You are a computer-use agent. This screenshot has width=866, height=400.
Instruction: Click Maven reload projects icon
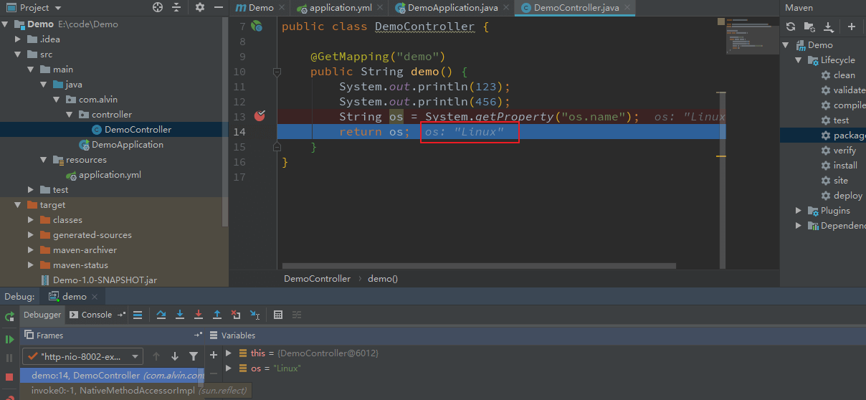790,27
